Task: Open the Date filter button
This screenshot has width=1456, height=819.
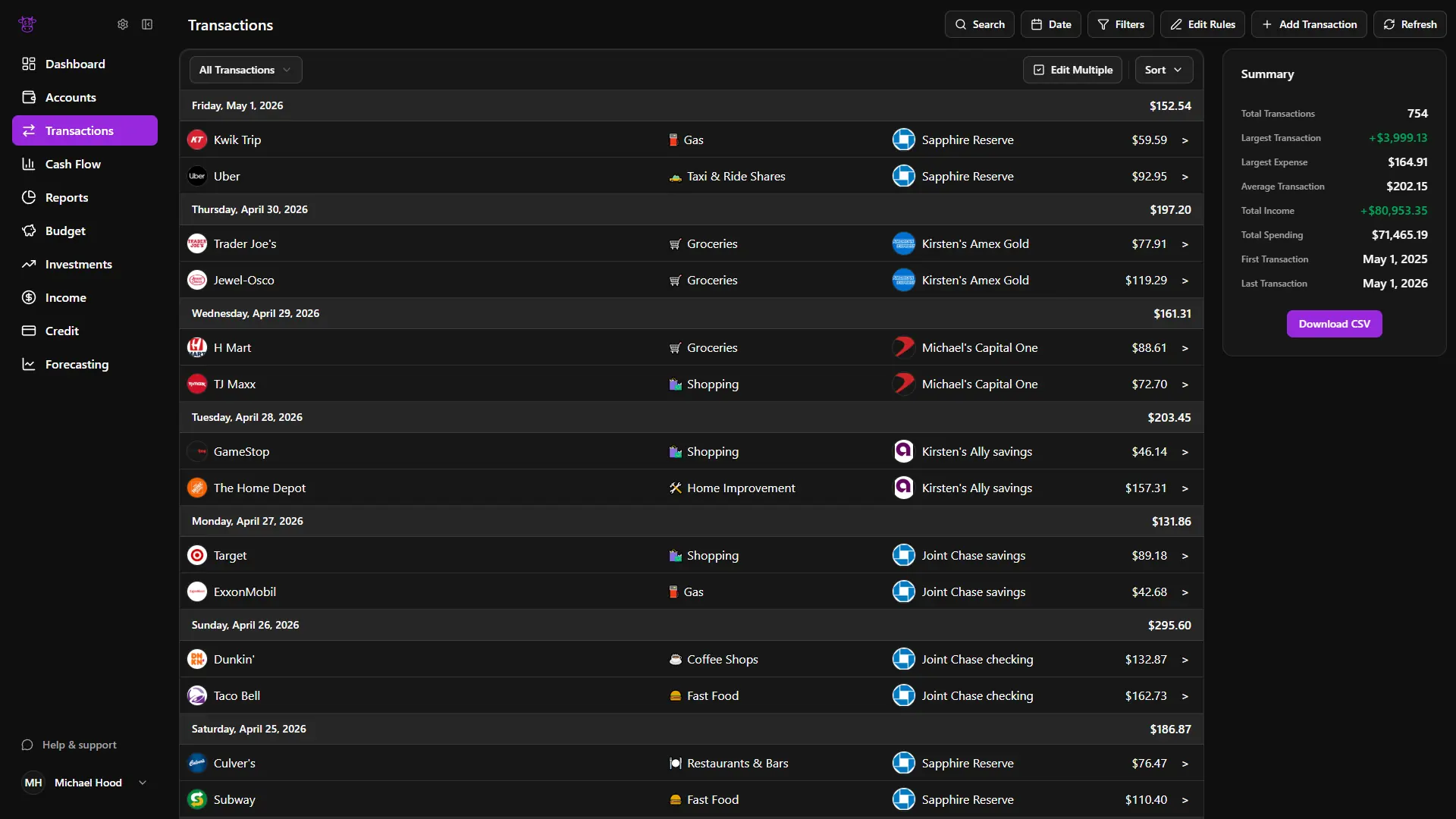Action: pyautogui.click(x=1051, y=24)
